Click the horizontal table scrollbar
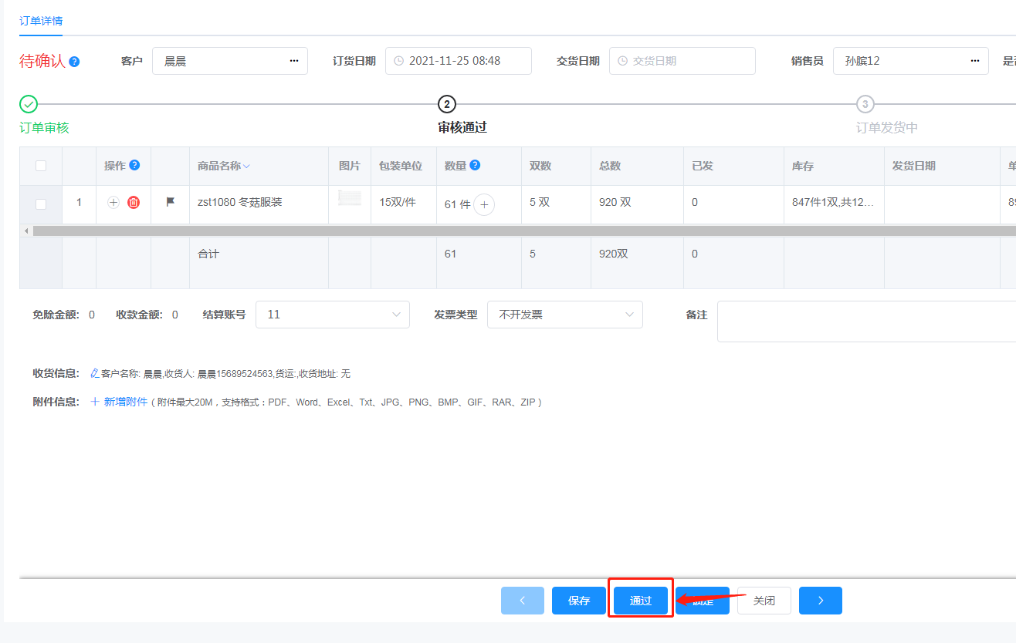The height and width of the screenshot is (643, 1016). [x=463, y=231]
